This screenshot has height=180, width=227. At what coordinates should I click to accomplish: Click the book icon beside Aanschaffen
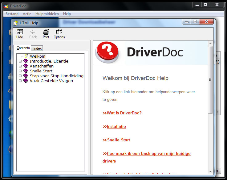[26, 66]
